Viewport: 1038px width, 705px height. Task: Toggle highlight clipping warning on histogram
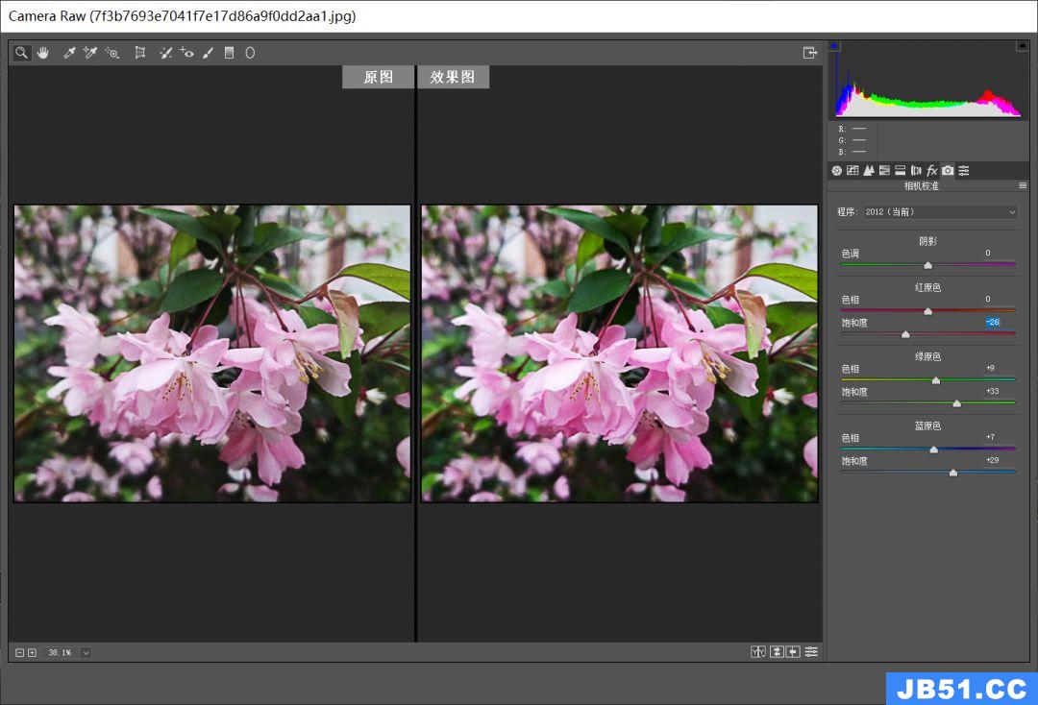tap(1022, 45)
